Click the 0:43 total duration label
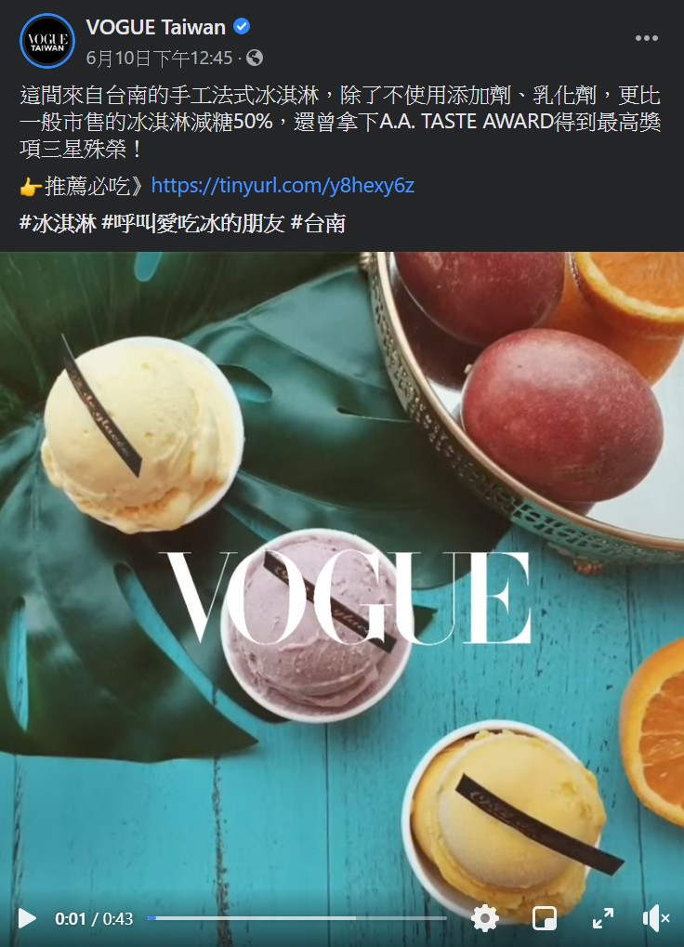Image resolution: width=684 pixels, height=947 pixels. point(118,918)
